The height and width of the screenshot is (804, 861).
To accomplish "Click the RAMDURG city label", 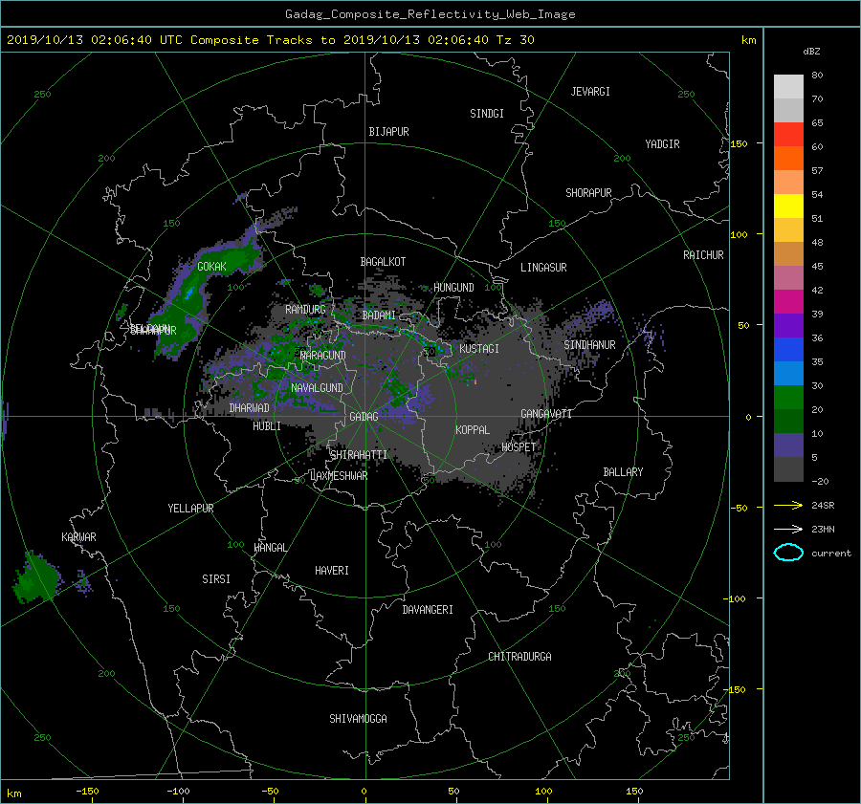I will tap(305, 310).
